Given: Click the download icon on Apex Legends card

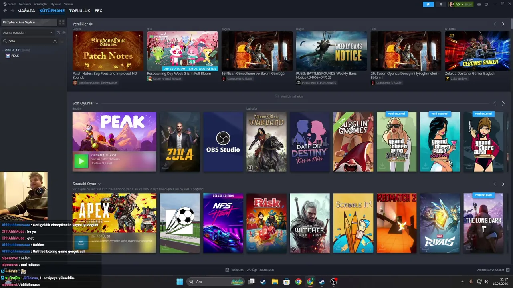Looking at the screenshot, I should tap(81, 242).
